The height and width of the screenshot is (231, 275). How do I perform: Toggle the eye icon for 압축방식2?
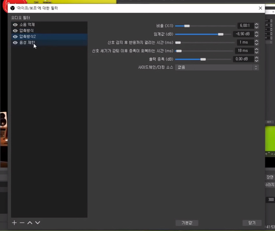15,37
